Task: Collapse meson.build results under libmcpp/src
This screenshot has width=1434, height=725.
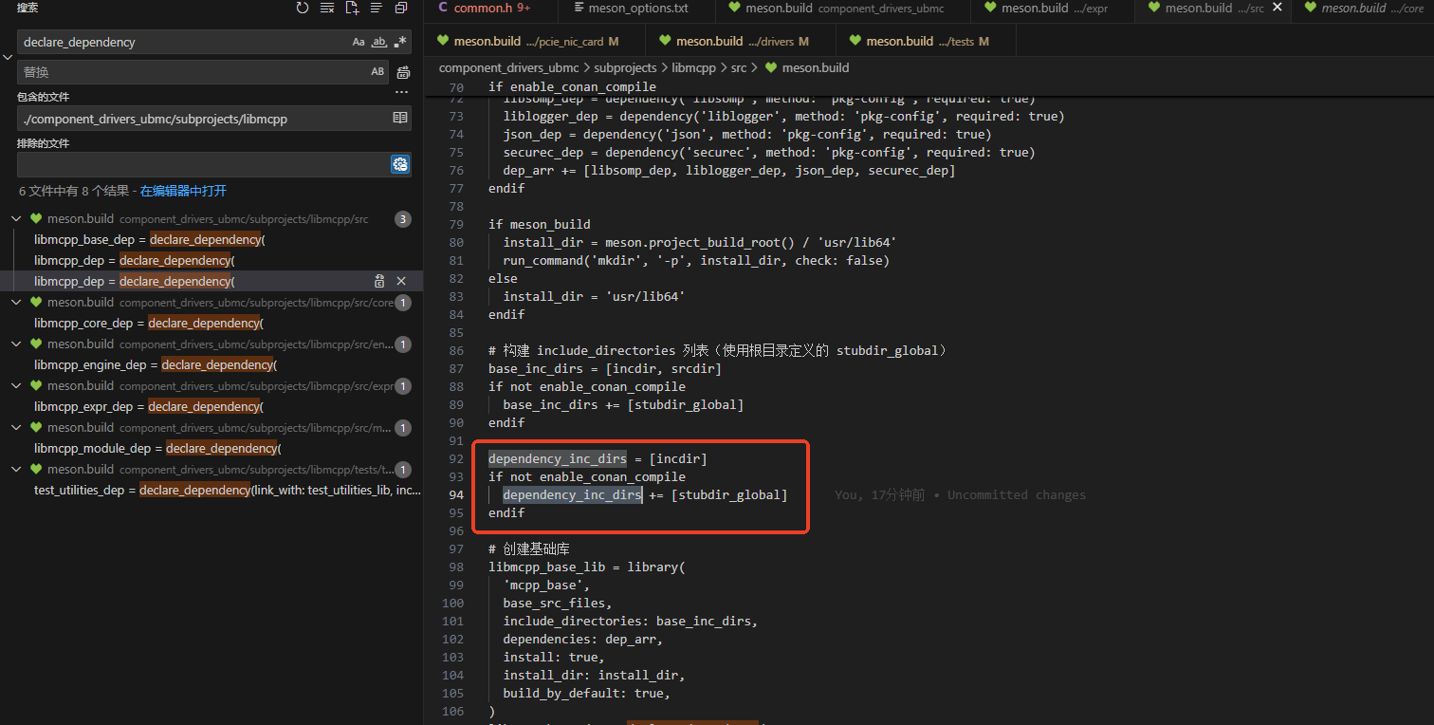Action: click(x=16, y=219)
